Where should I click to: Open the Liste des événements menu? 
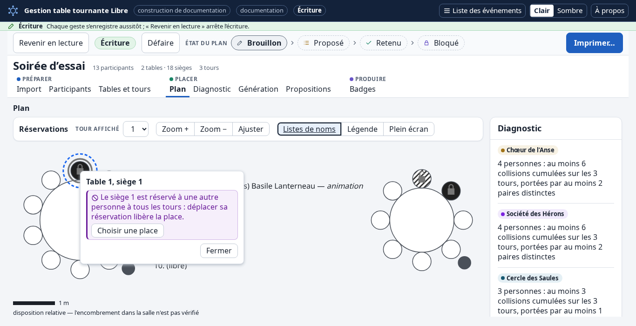pos(482,11)
